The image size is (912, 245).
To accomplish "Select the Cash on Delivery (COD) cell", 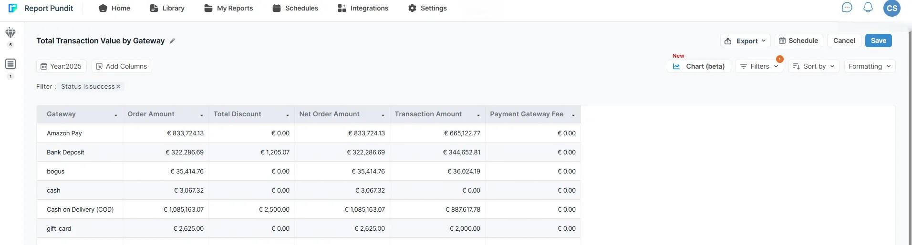I will (80, 209).
